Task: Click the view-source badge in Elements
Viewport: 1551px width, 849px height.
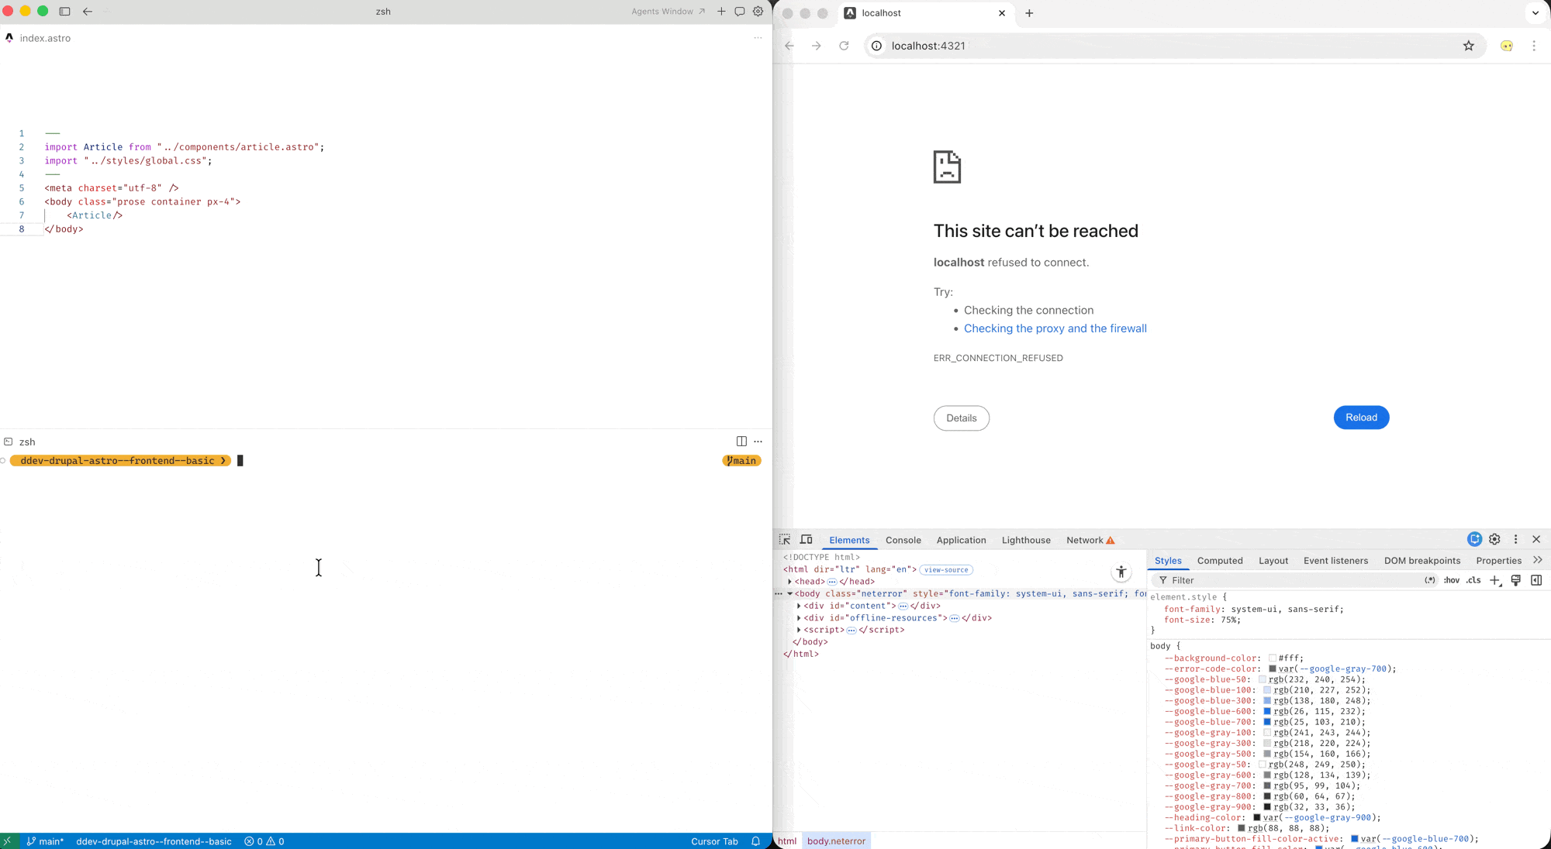Action: coord(946,569)
